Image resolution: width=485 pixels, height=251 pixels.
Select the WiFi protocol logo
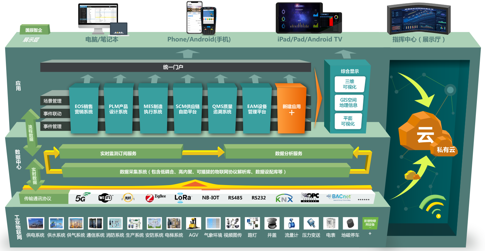105,197
